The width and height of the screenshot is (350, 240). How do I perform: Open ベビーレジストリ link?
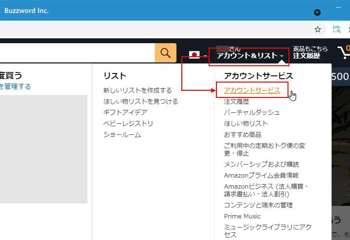pos(128,123)
